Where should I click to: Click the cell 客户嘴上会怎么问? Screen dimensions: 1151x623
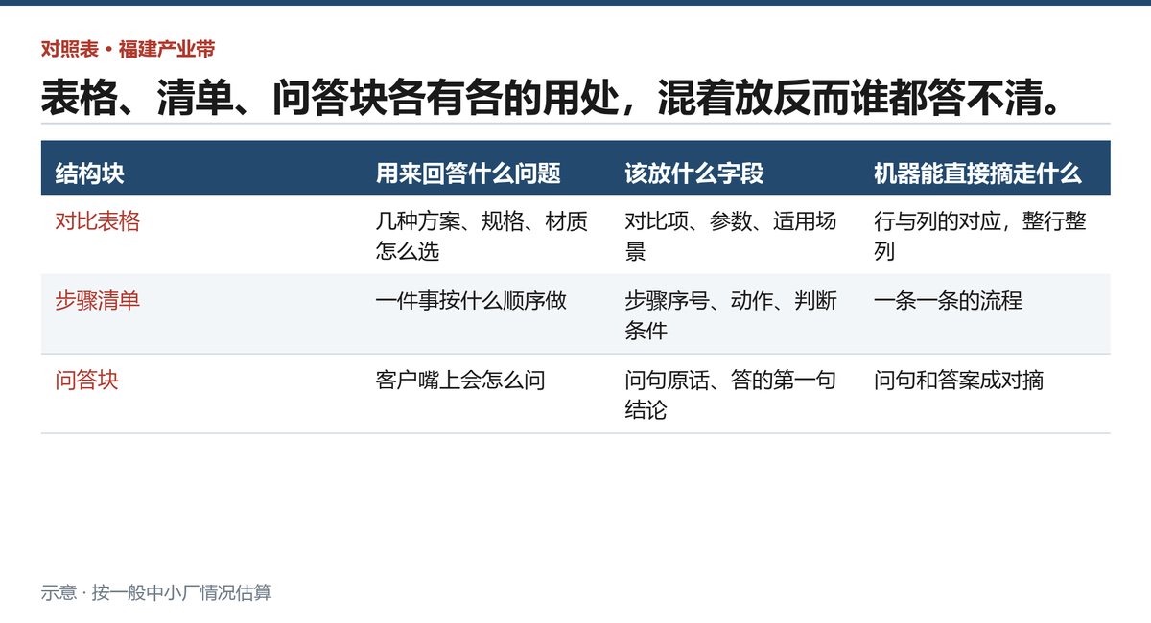(461, 381)
